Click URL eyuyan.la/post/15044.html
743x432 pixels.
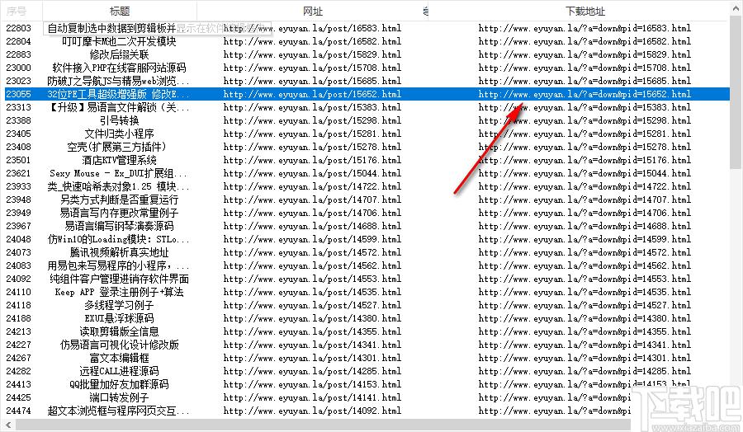click(x=312, y=173)
